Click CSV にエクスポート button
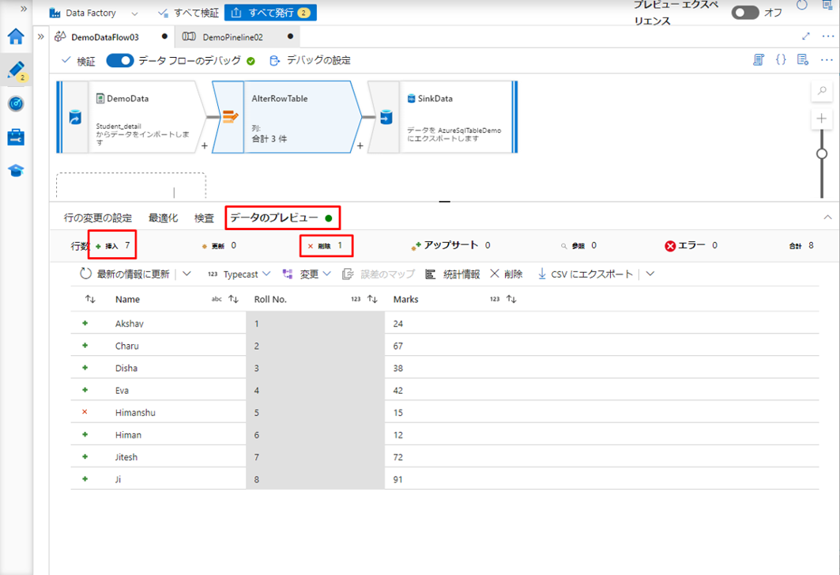Screen dimensions: 840x575 (585, 274)
